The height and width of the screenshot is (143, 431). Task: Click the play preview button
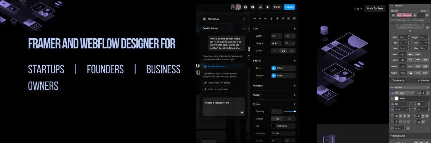(267, 7)
